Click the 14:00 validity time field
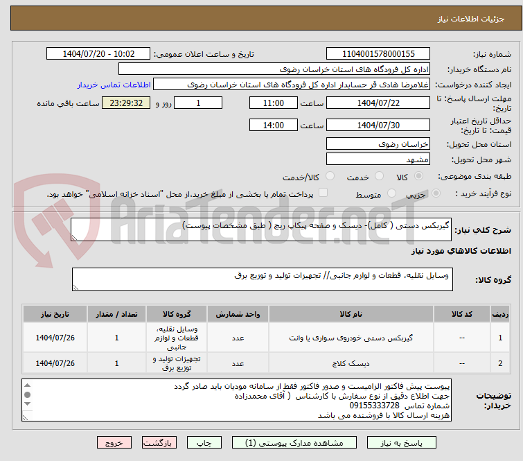The image size is (523, 461). pyautogui.click(x=273, y=125)
